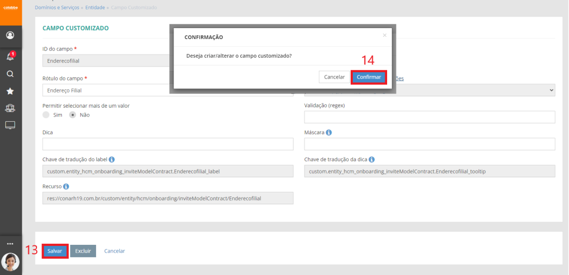Click Cancelar in the confirmation dialog
The image size is (569, 275).
(x=334, y=77)
